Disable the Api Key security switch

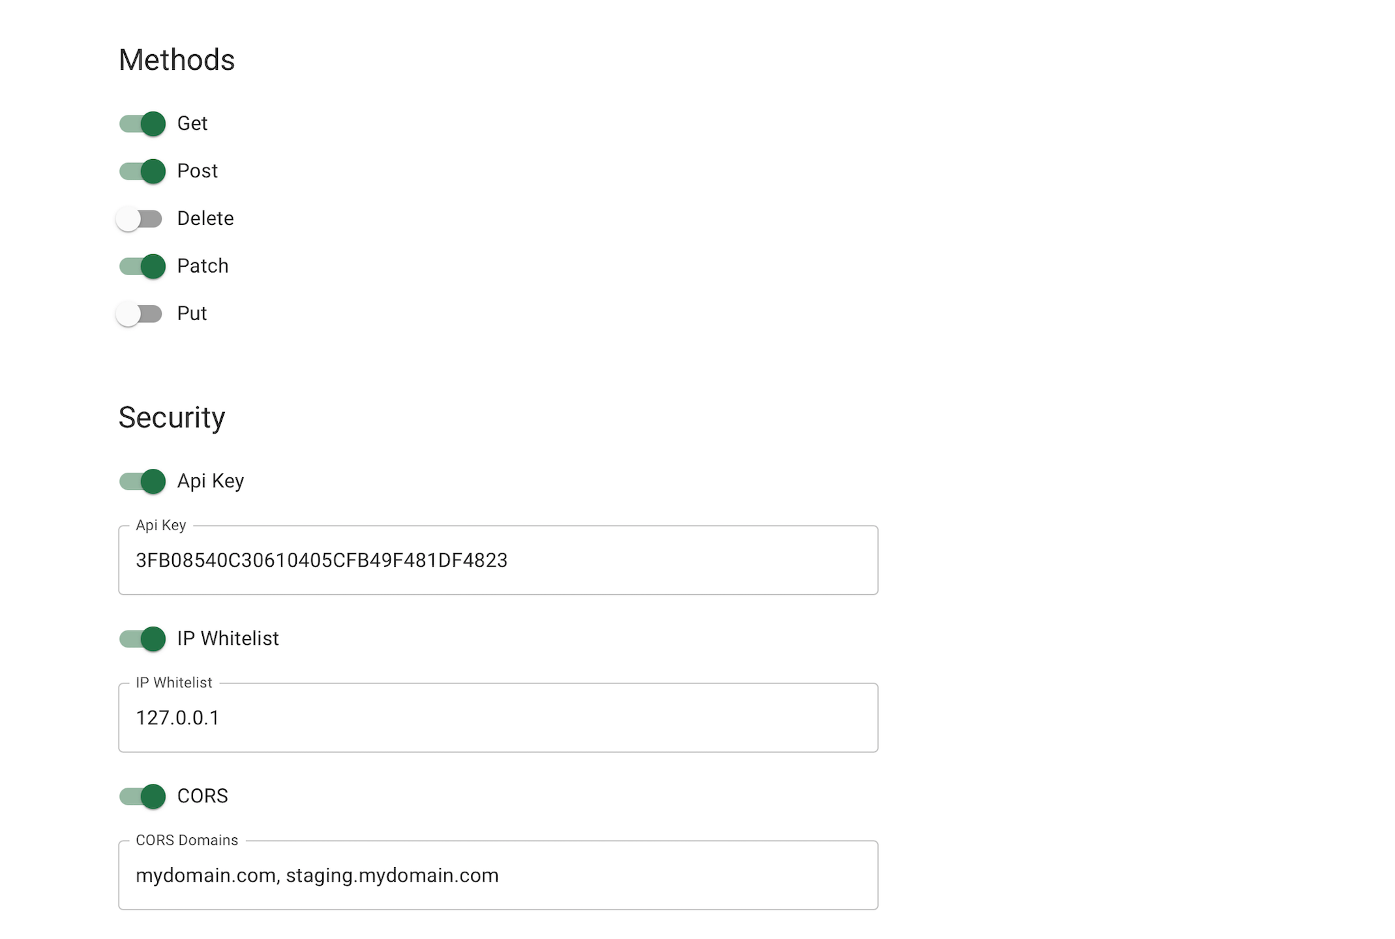pyautogui.click(x=142, y=481)
